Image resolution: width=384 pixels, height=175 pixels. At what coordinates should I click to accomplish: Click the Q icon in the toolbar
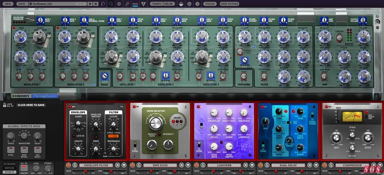189,4
